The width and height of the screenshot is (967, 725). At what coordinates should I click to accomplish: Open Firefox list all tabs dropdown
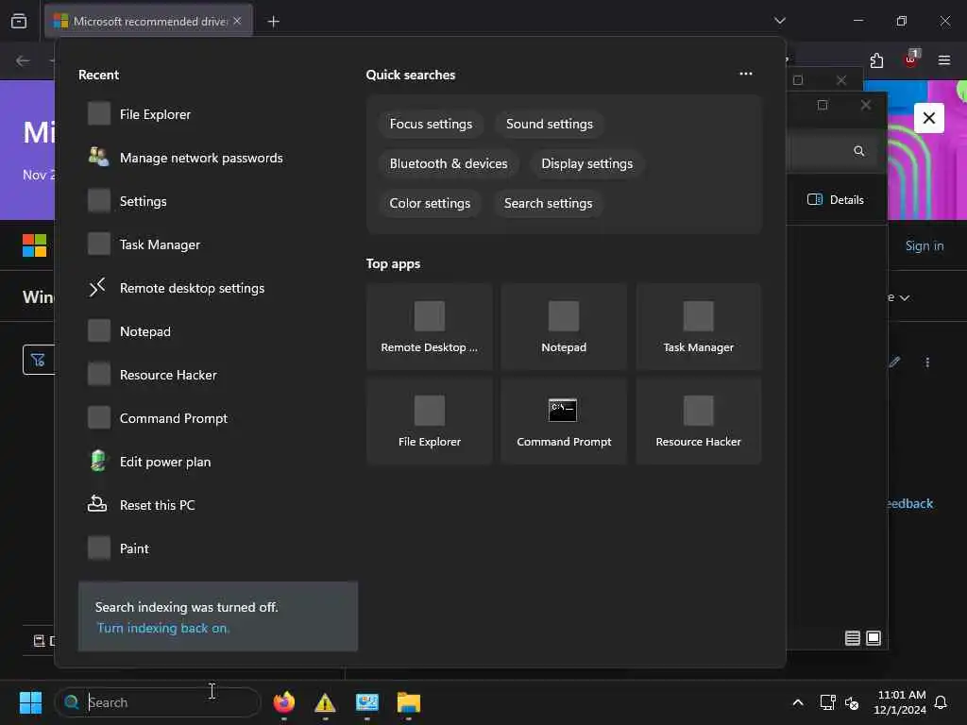point(779,21)
